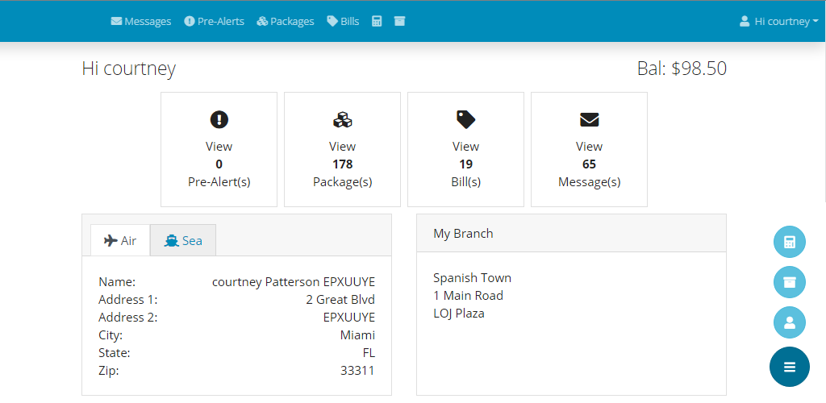Expand the Hi courtney account dropdown

pyautogui.click(x=778, y=22)
